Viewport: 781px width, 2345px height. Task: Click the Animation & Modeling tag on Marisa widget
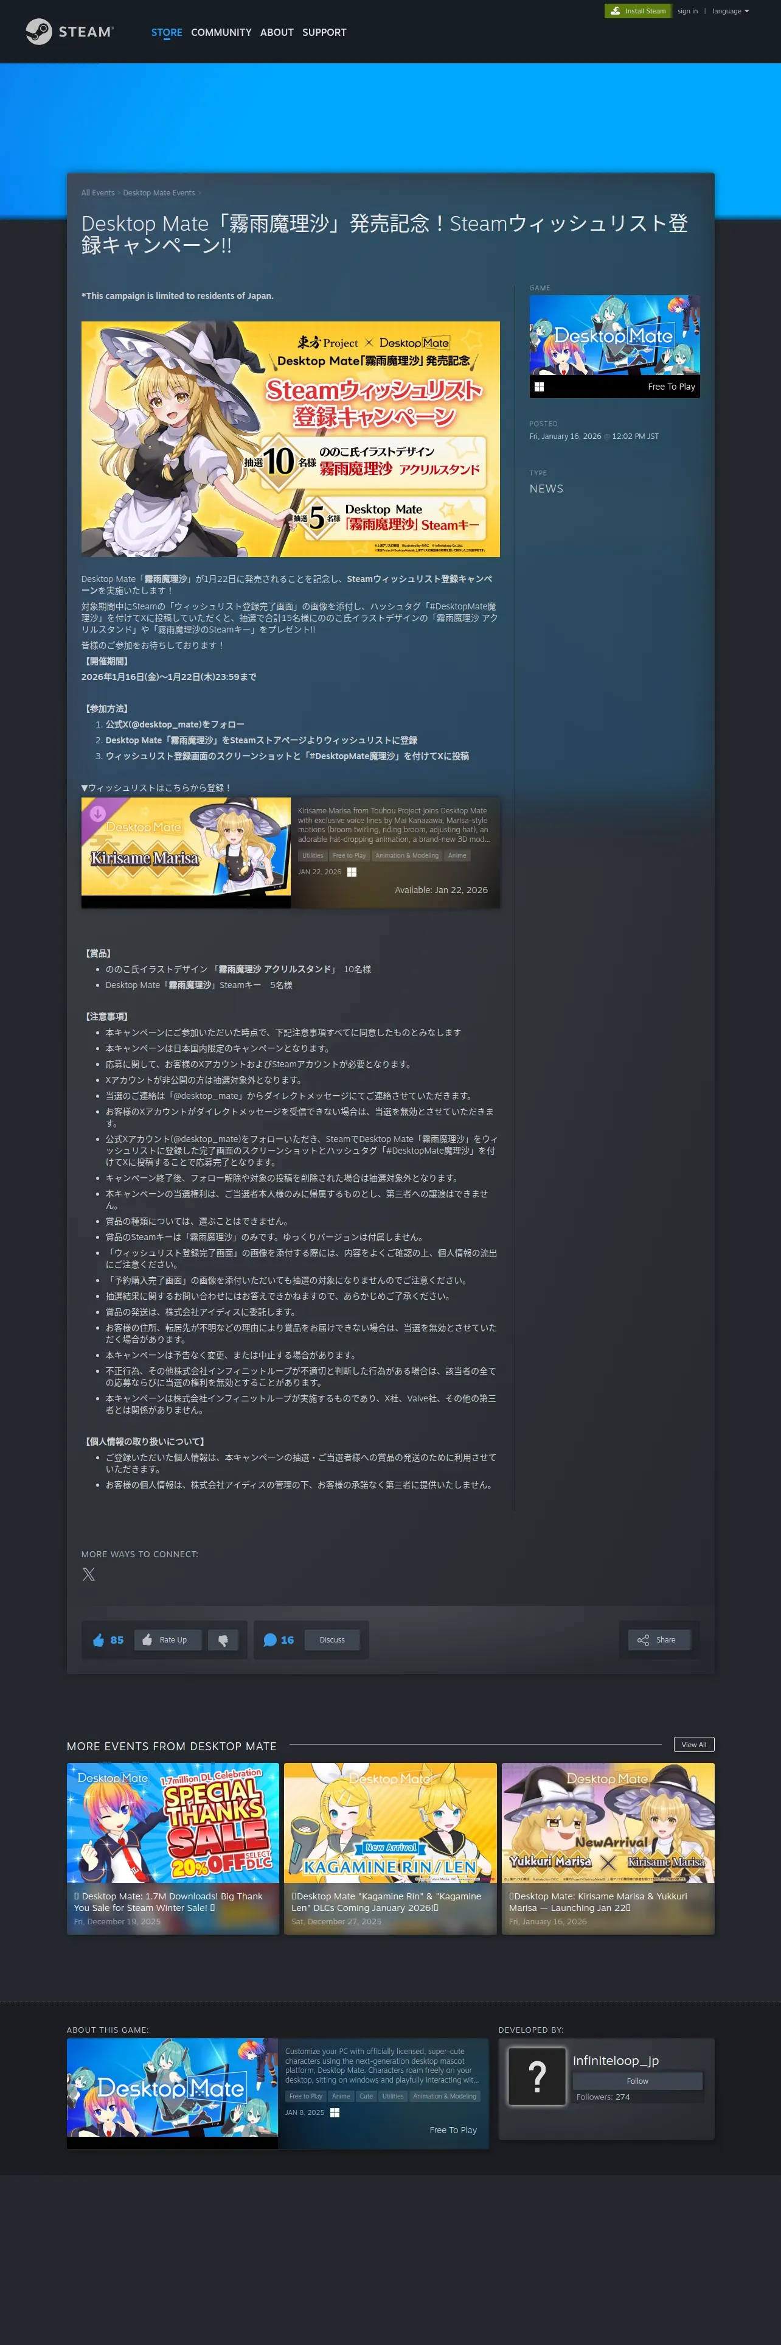pyautogui.click(x=406, y=856)
